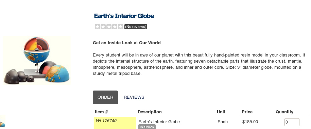Select the small globe thumbnail below image
Viewport: 311px width, 129px height.
tap(3, 121)
